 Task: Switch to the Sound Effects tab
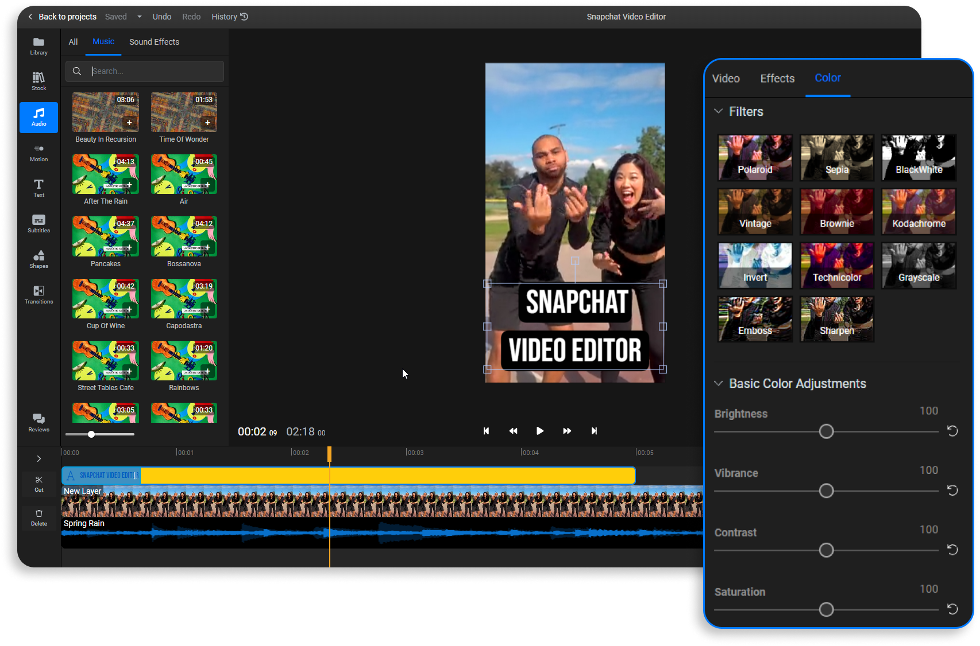pyautogui.click(x=154, y=41)
